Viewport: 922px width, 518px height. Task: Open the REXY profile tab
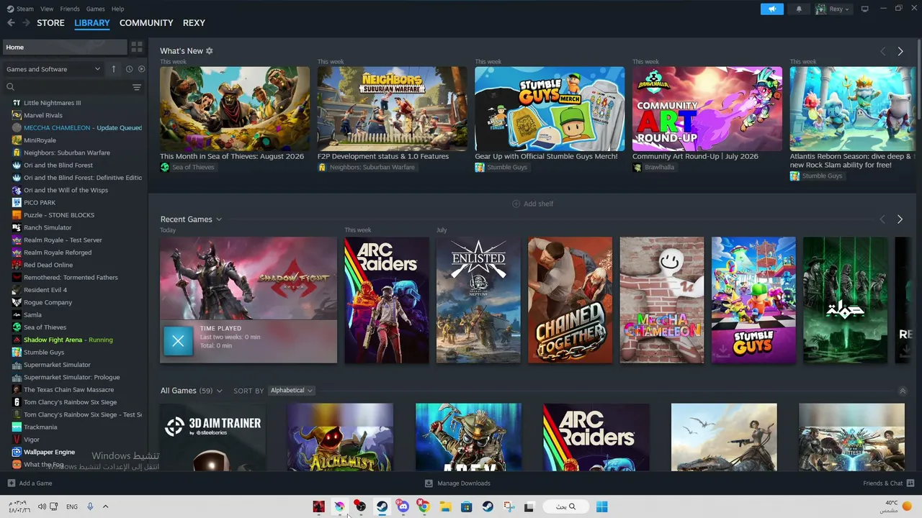coord(194,23)
